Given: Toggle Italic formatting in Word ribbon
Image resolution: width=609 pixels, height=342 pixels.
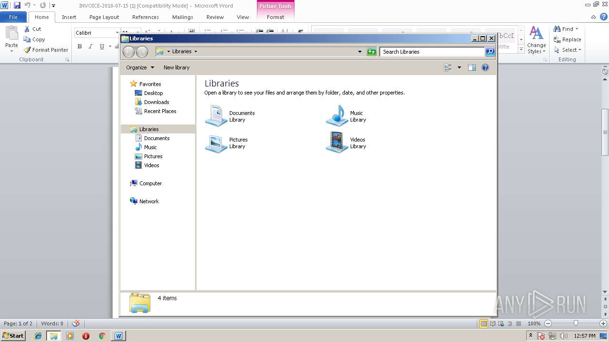Looking at the screenshot, I should point(90,47).
